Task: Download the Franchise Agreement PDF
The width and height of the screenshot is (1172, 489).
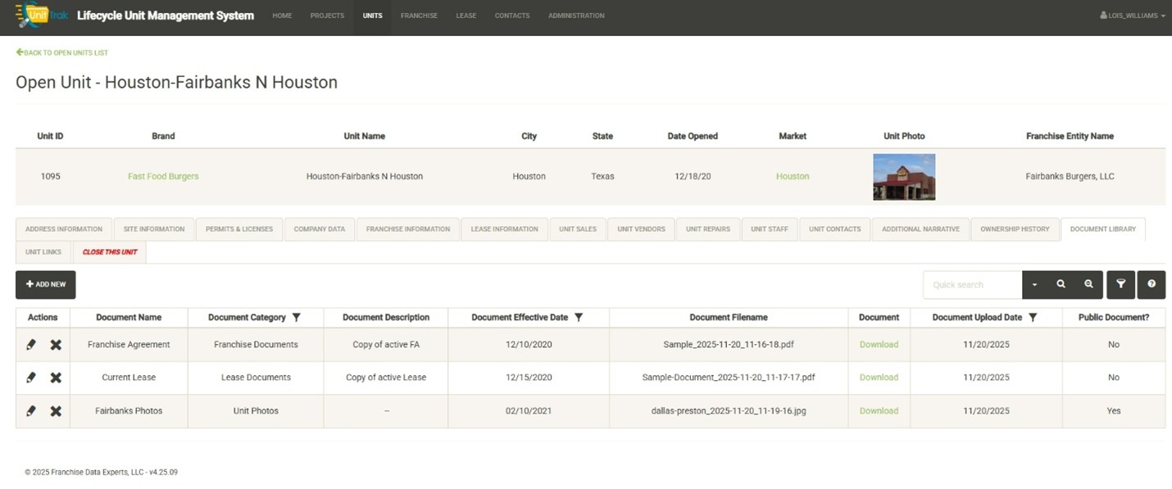Action: point(879,345)
